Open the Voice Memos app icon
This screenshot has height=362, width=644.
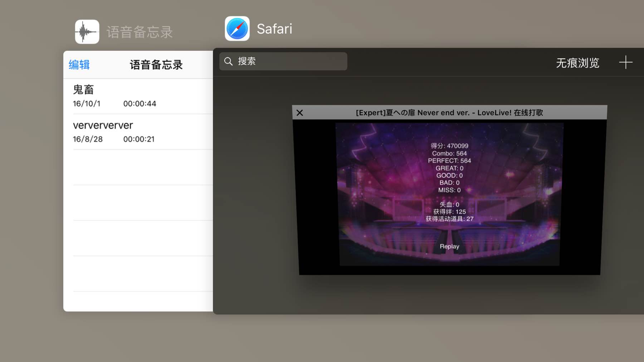87,31
